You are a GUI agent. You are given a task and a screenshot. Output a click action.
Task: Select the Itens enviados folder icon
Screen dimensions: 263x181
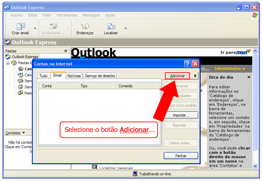click(x=20, y=81)
